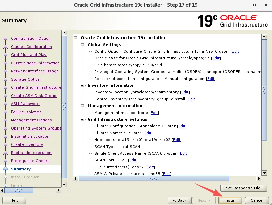Open the Configuration Option step
Viewport: 272px width, 205px height.
[x=31, y=38]
